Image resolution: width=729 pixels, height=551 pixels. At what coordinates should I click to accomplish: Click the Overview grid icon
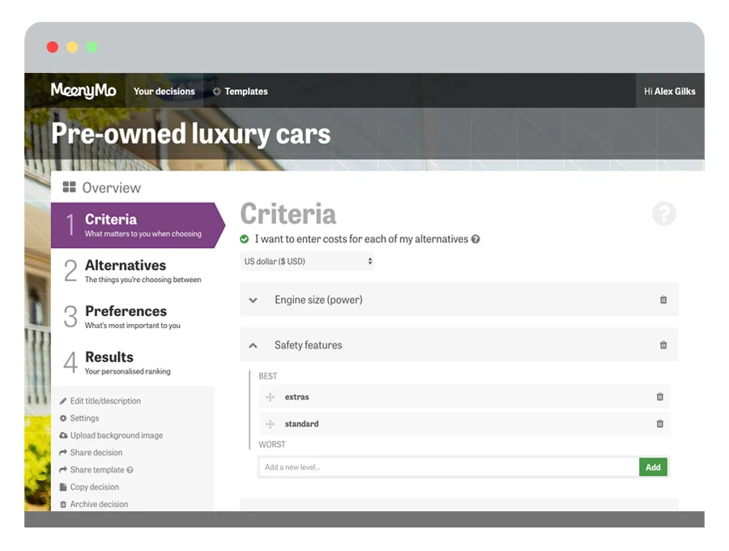70,187
